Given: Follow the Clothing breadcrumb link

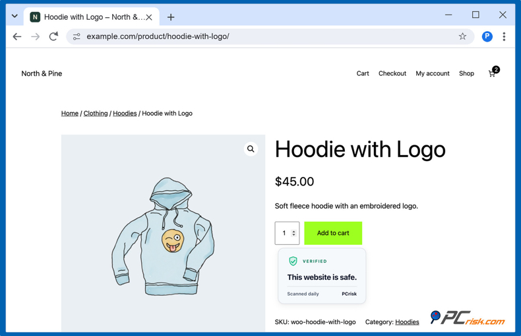Looking at the screenshot, I should tap(96, 114).
